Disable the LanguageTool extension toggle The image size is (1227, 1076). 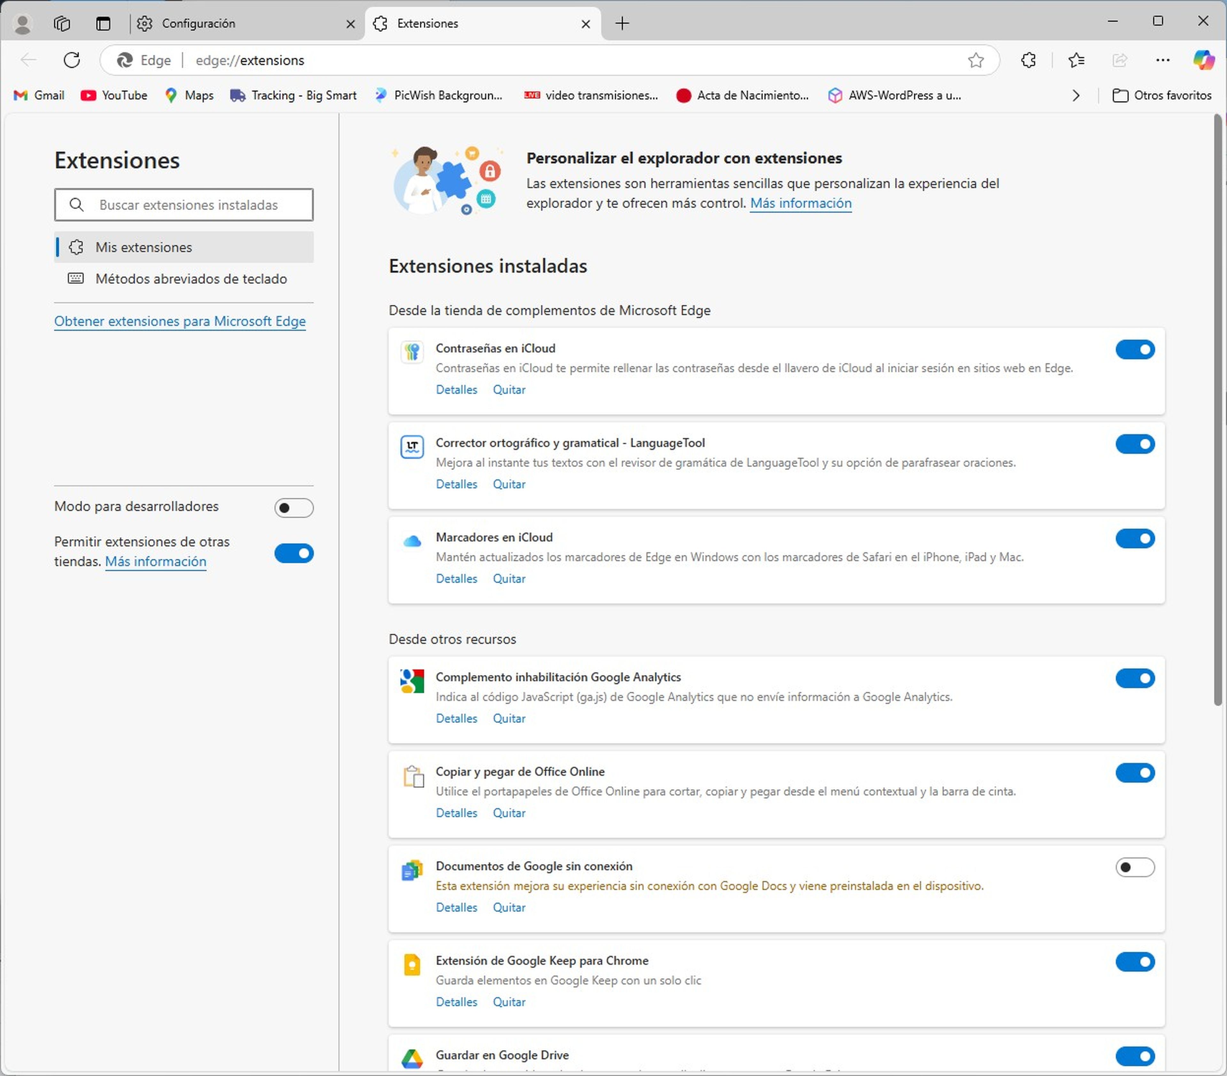[1135, 444]
